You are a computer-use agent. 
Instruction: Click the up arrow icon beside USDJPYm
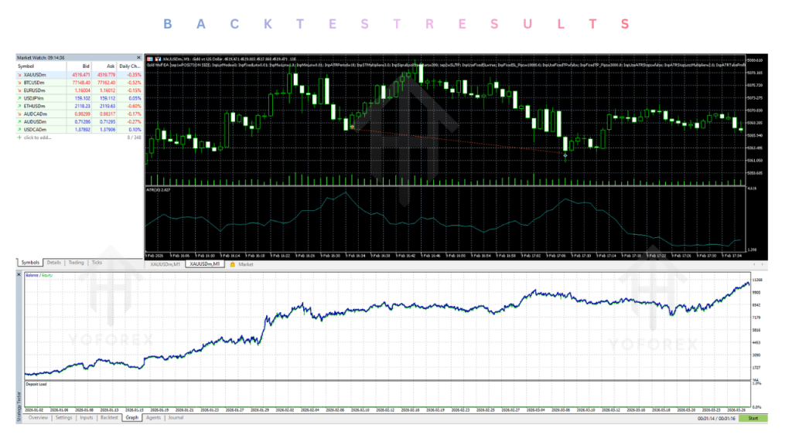tap(19, 98)
